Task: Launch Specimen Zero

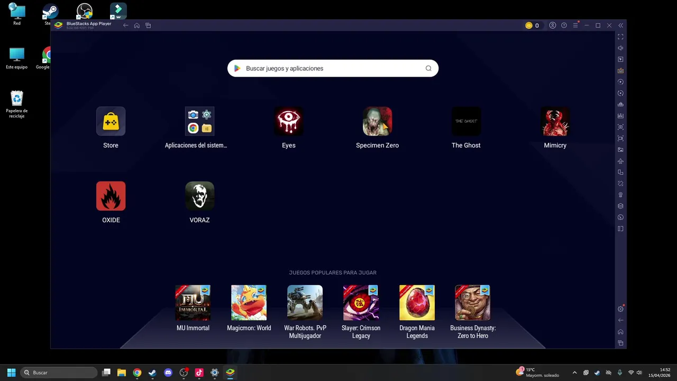Action: [377, 121]
